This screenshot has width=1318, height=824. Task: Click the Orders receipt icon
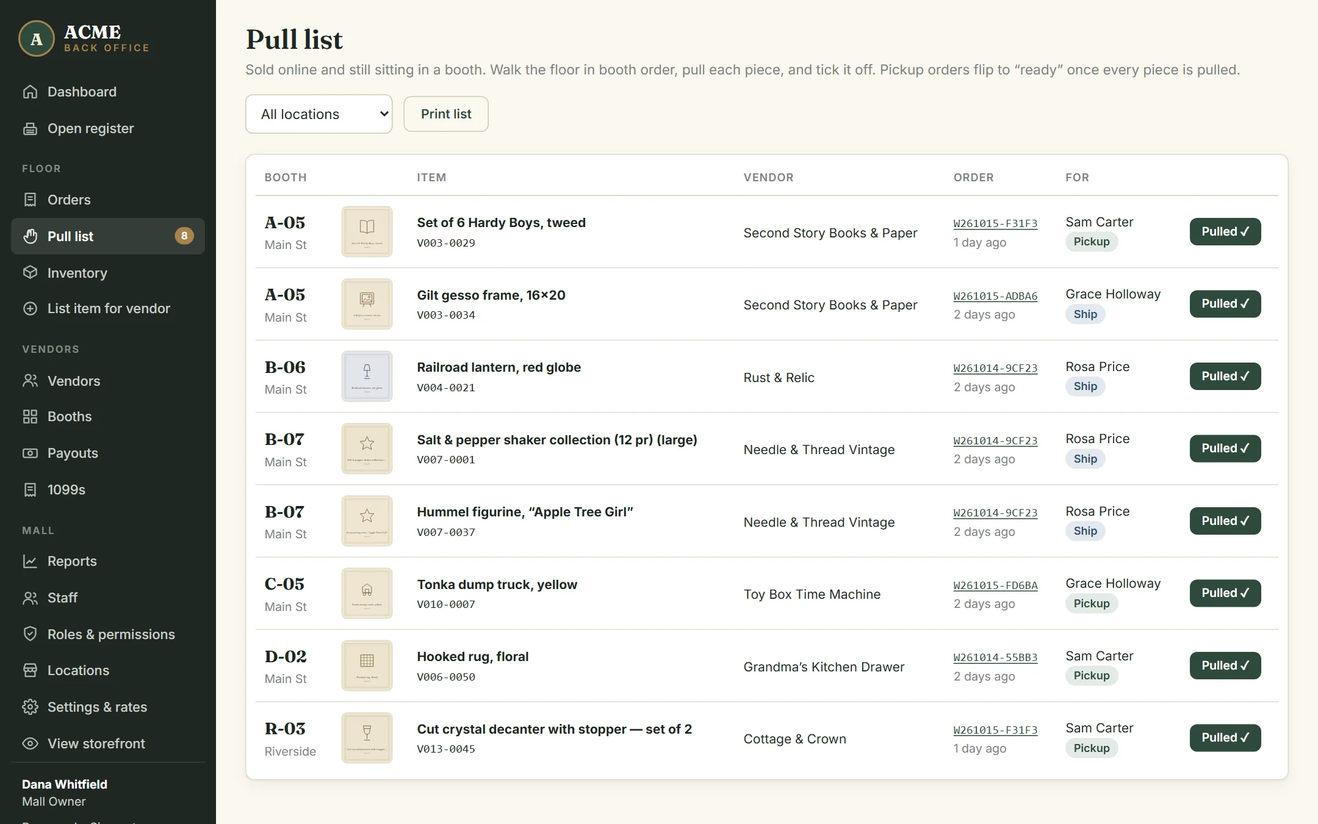coord(30,200)
